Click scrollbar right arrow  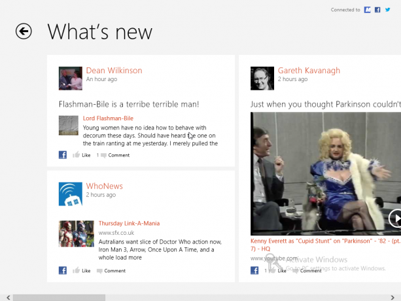[392, 298]
